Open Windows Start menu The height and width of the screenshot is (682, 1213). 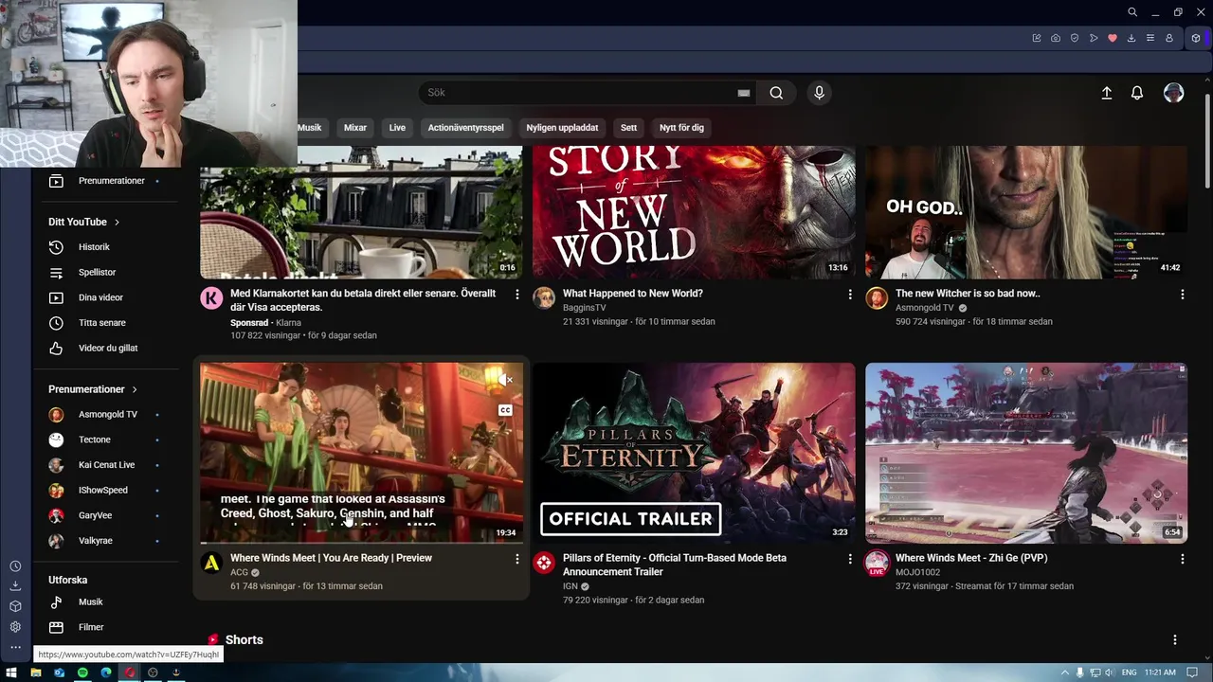[11, 673]
